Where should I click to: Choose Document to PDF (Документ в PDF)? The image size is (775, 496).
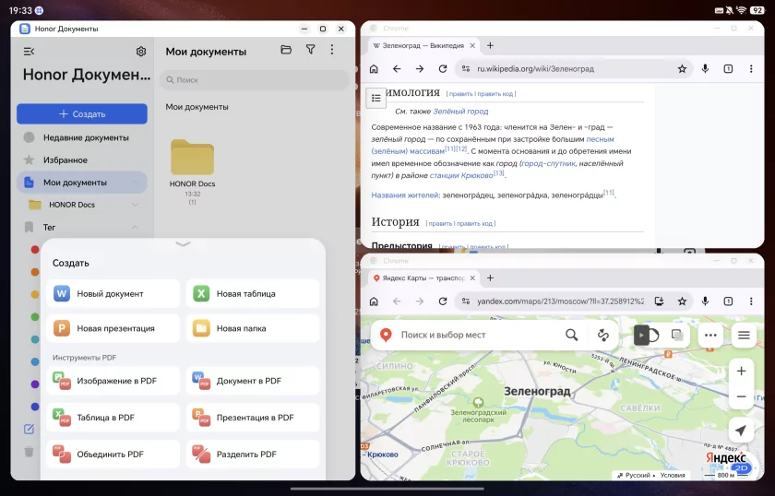point(253,381)
